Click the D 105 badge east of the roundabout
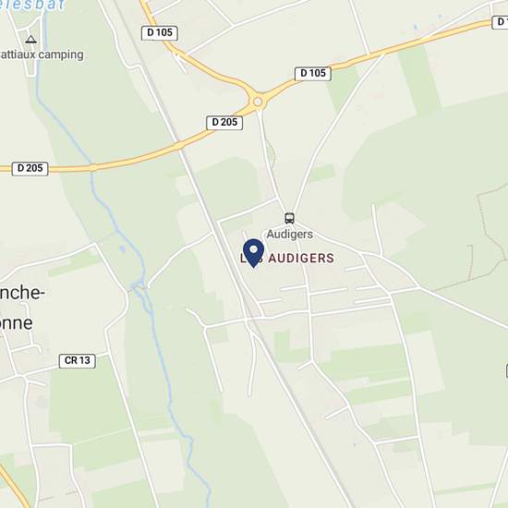Viewport: 508px width, 508px height. (x=312, y=74)
